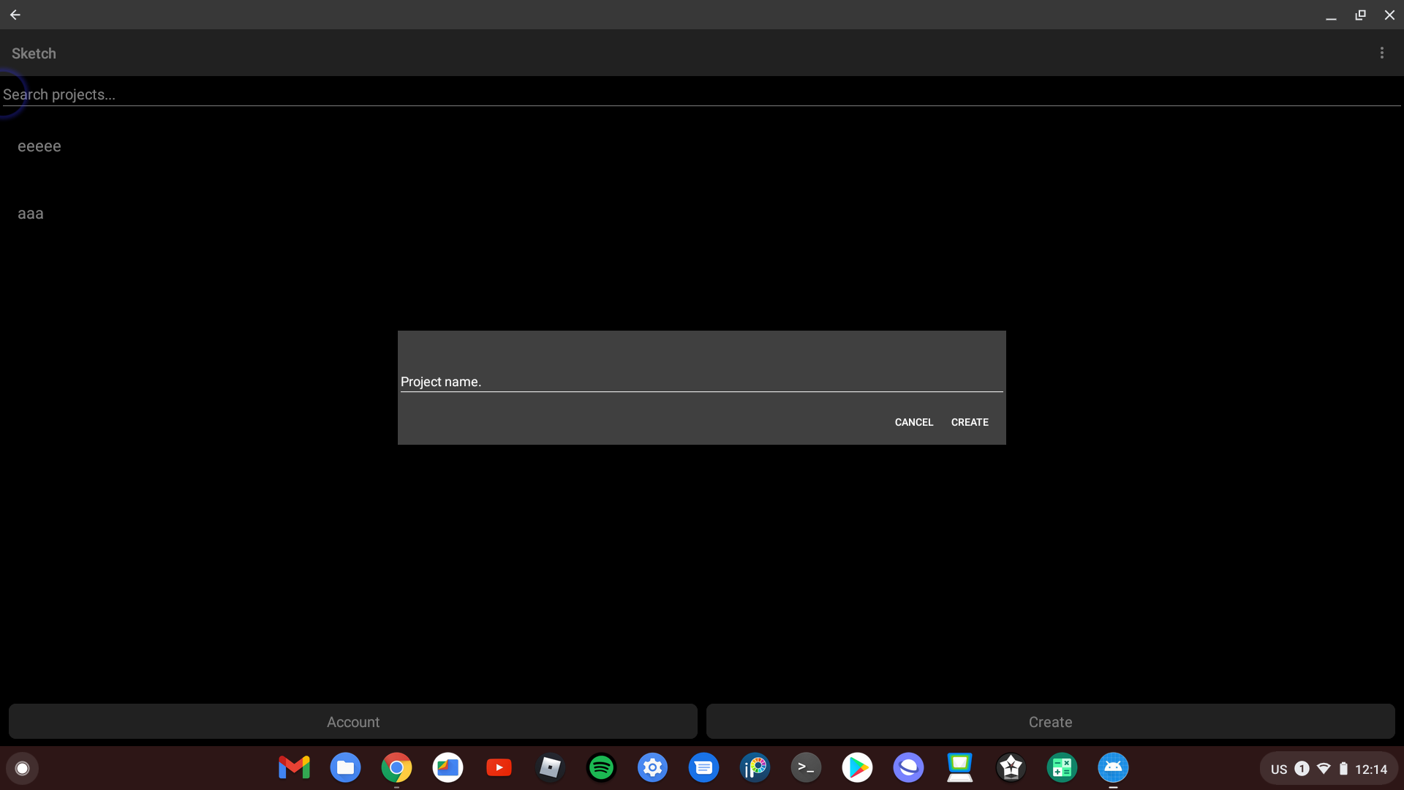The width and height of the screenshot is (1404, 790).
Task: Launch YouTube from the shelf
Action: click(499, 768)
